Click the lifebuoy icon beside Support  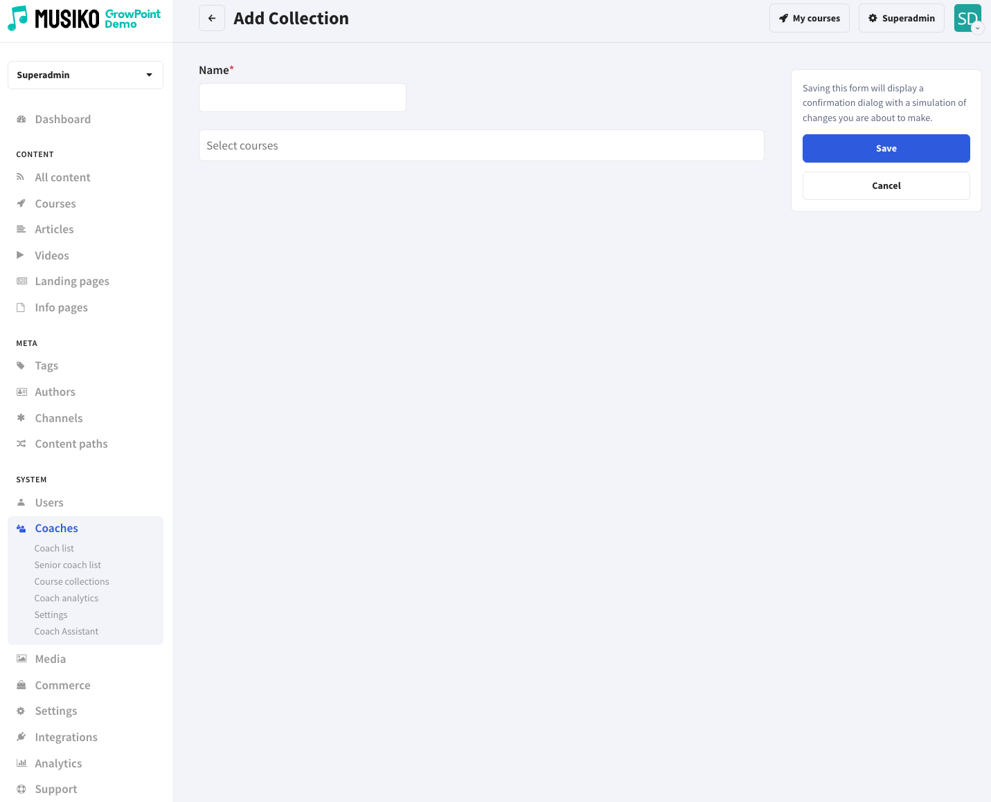click(21, 789)
